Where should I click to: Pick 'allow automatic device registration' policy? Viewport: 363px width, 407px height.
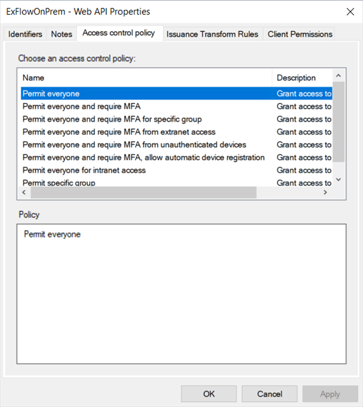(x=176, y=157)
